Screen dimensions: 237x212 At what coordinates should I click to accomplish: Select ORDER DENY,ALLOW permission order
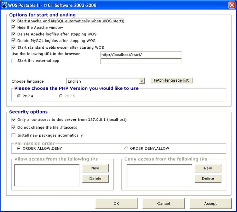[x=126, y=148]
